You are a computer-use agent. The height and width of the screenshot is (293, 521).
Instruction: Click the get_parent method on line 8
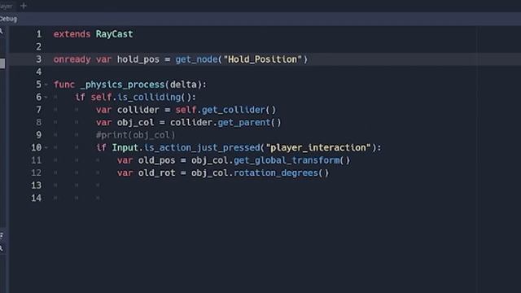tap(244, 122)
